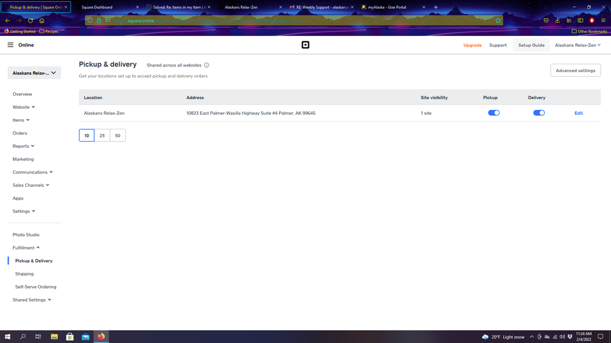611x343 pixels.
Task: Open a new browser tab with plus icon
Action: (x=436, y=7)
